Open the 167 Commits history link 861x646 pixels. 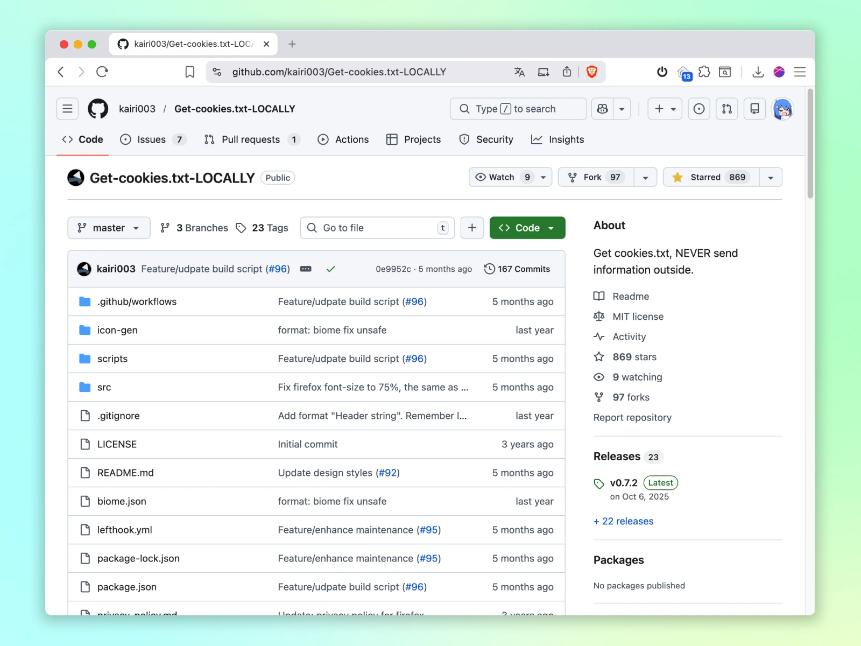tap(517, 269)
